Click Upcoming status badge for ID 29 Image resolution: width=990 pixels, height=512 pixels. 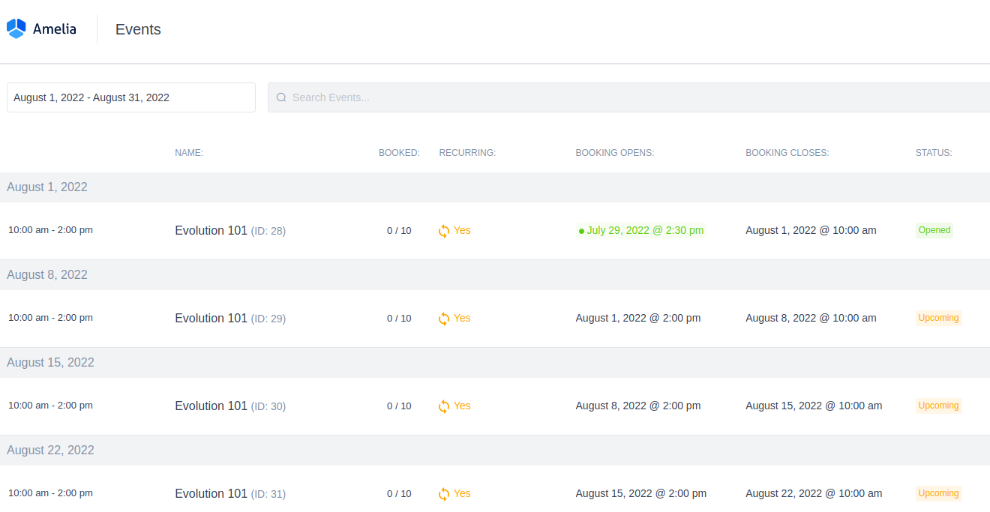(938, 318)
